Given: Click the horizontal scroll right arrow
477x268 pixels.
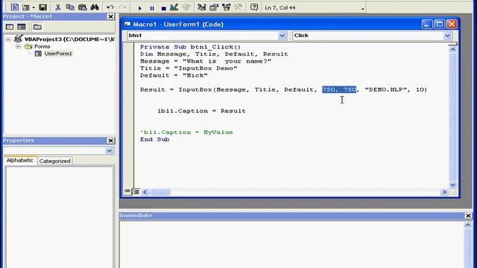Looking at the screenshot, I should pos(444,192).
